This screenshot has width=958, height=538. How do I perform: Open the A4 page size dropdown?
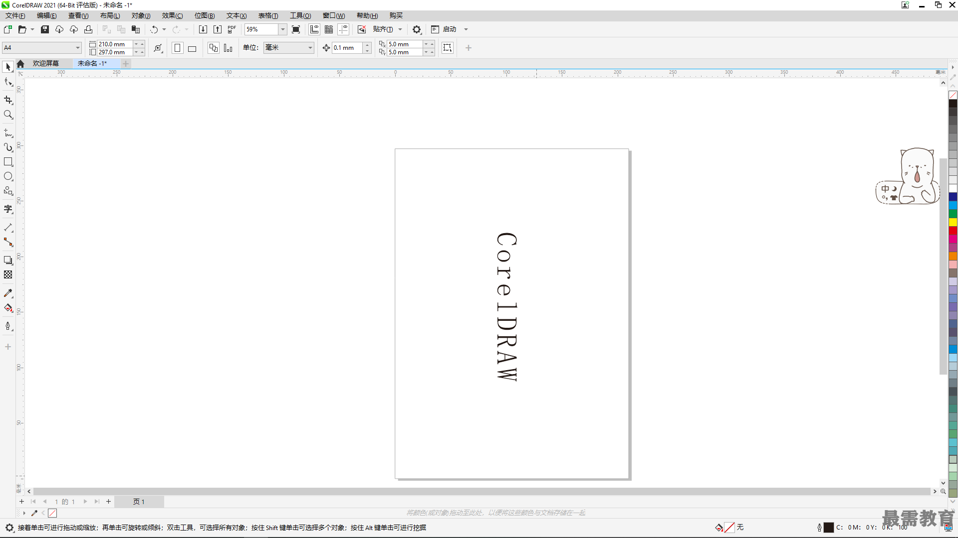click(x=78, y=48)
